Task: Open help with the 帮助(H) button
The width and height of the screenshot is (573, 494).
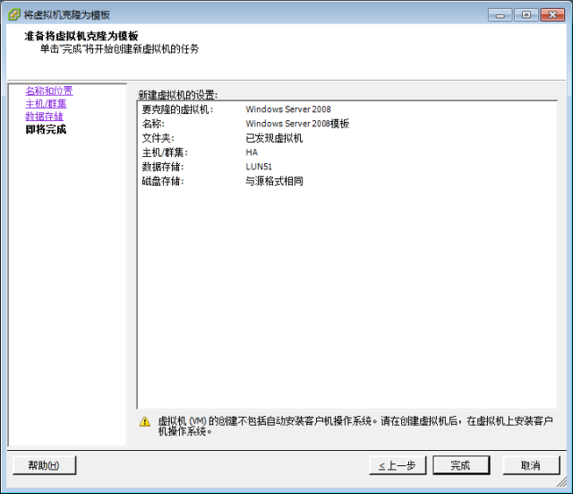Action: click(x=44, y=465)
